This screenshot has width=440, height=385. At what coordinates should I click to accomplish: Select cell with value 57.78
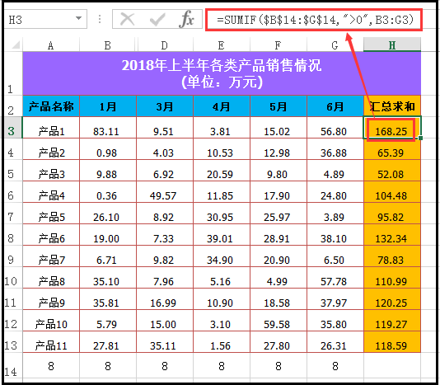point(335,278)
